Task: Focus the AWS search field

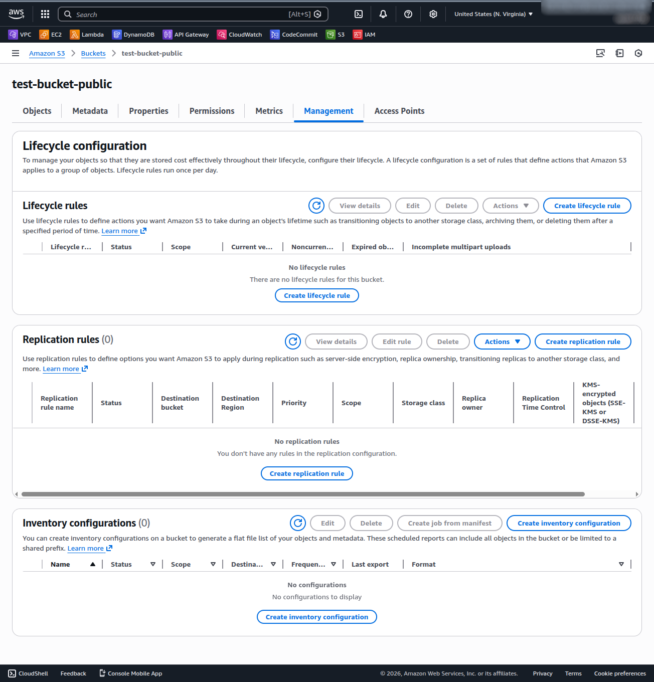Action: pyautogui.click(x=193, y=14)
